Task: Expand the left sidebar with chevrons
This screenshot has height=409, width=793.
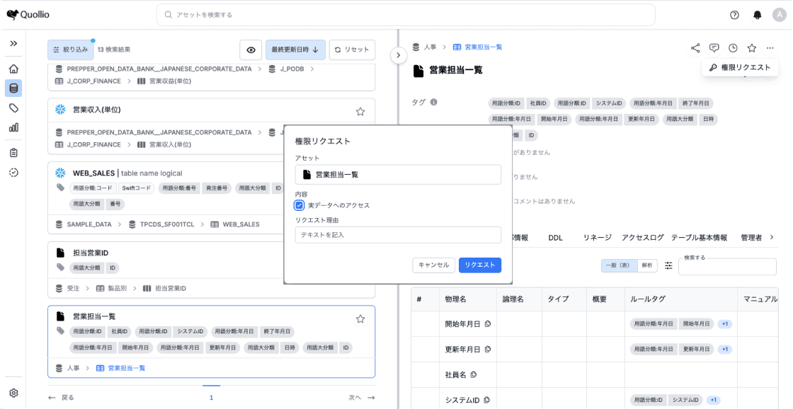Action: tap(13, 43)
